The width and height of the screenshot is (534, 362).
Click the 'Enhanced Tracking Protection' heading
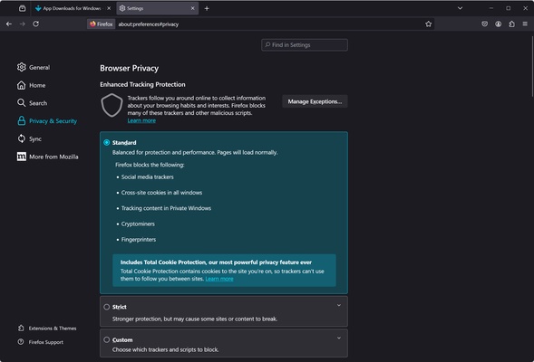[142, 84]
